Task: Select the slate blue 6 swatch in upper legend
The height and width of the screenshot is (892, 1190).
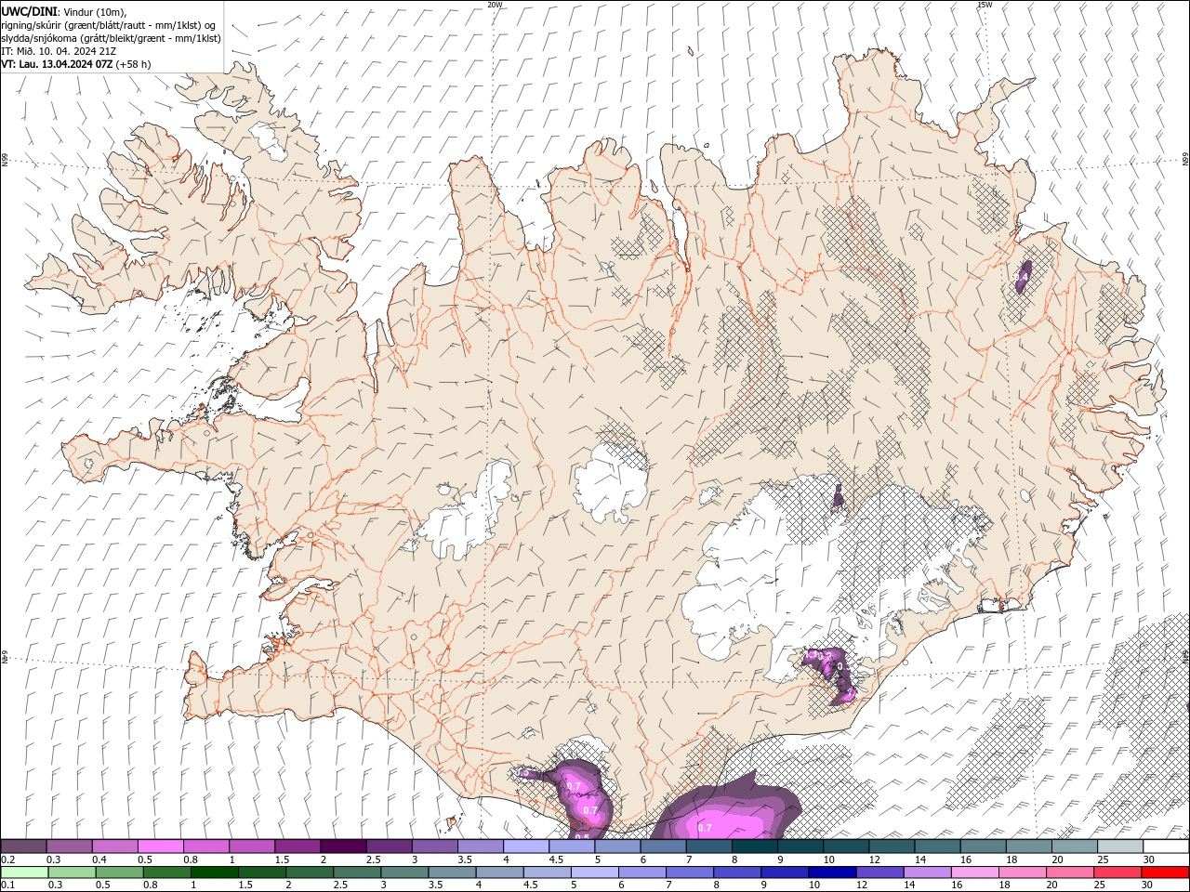Action: coord(663,846)
